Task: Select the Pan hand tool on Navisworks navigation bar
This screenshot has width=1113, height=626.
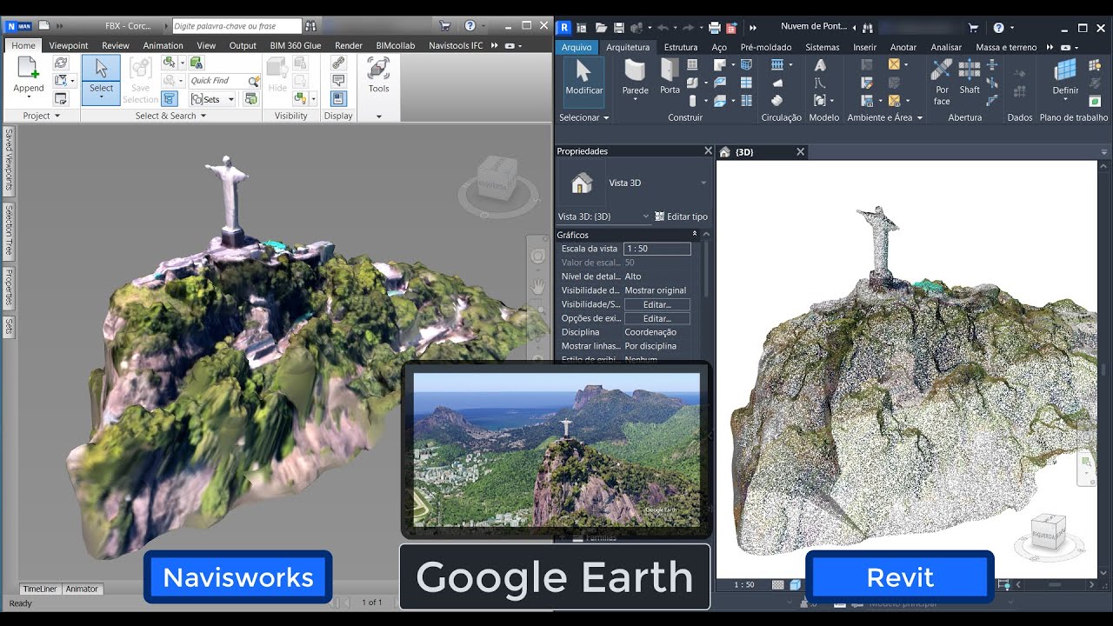Action: [x=538, y=285]
